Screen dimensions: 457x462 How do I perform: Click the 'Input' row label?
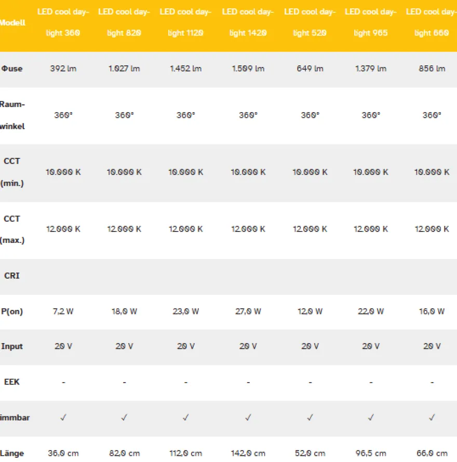(x=12, y=346)
